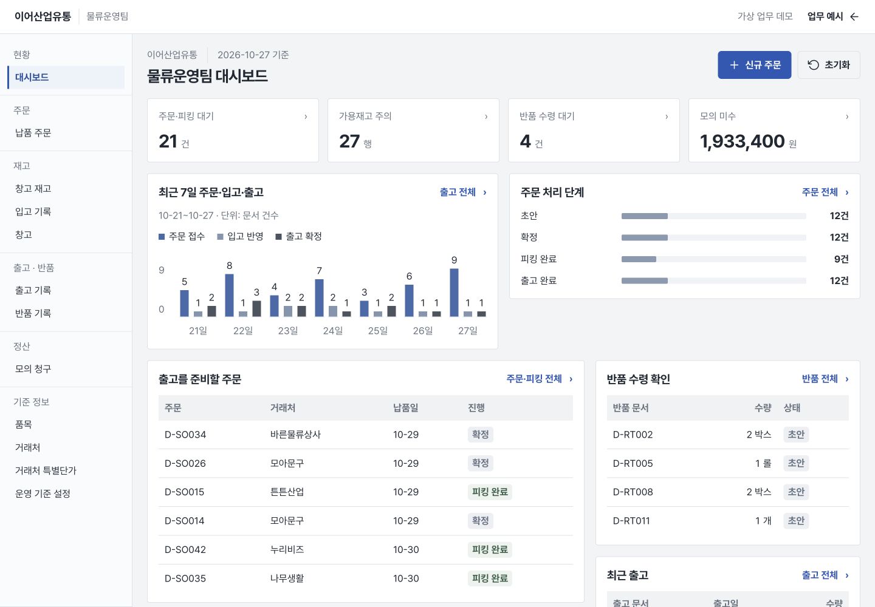The height and width of the screenshot is (607, 875).
Task: Click the plus icon in 신규 주문 button
Action: 734,65
